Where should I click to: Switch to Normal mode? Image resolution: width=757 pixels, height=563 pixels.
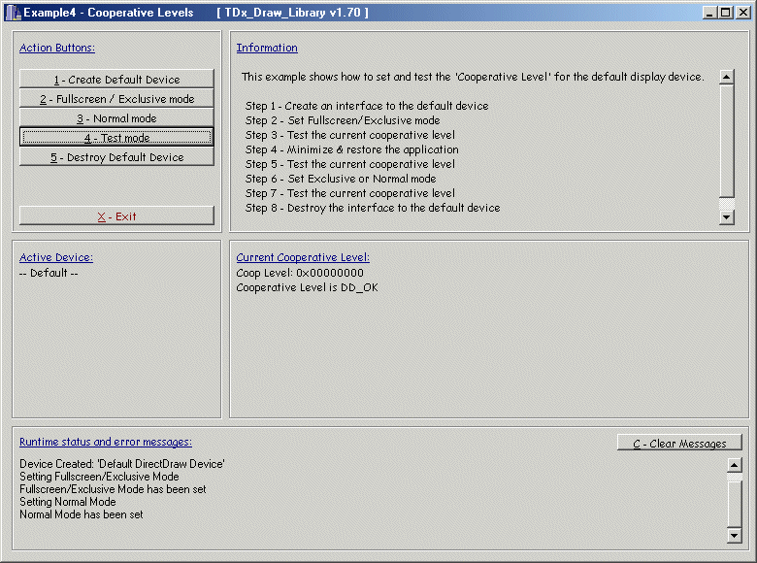click(x=116, y=118)
